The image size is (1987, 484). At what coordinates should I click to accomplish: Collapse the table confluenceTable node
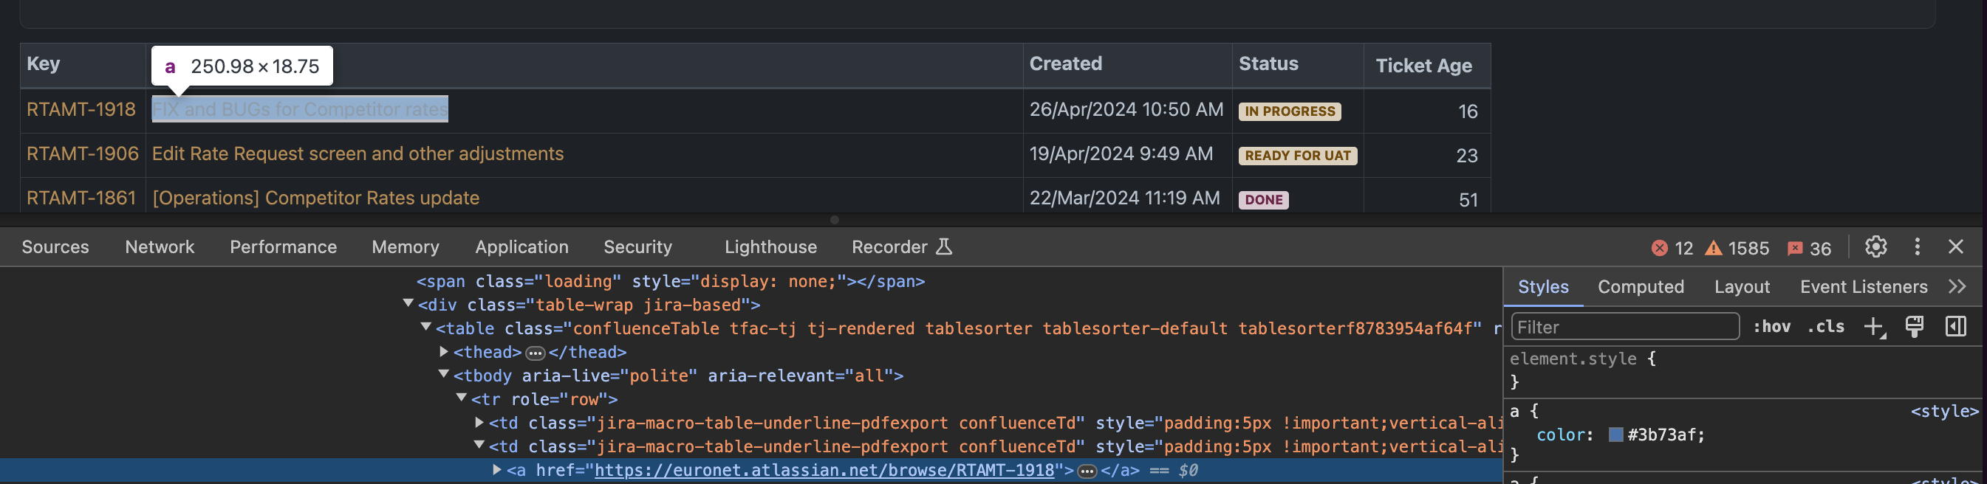coord(425,327)
